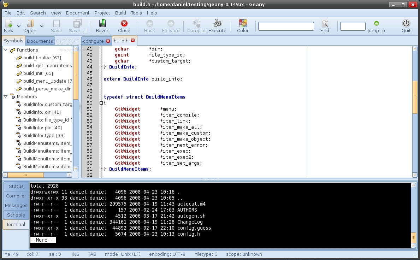Click editor scrollbar down arrow

click(415, 175)
